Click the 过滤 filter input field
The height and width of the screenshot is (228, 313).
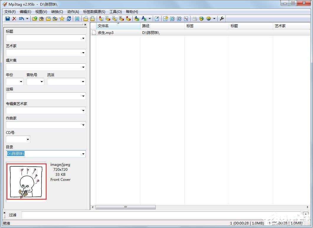pos(161,215)
